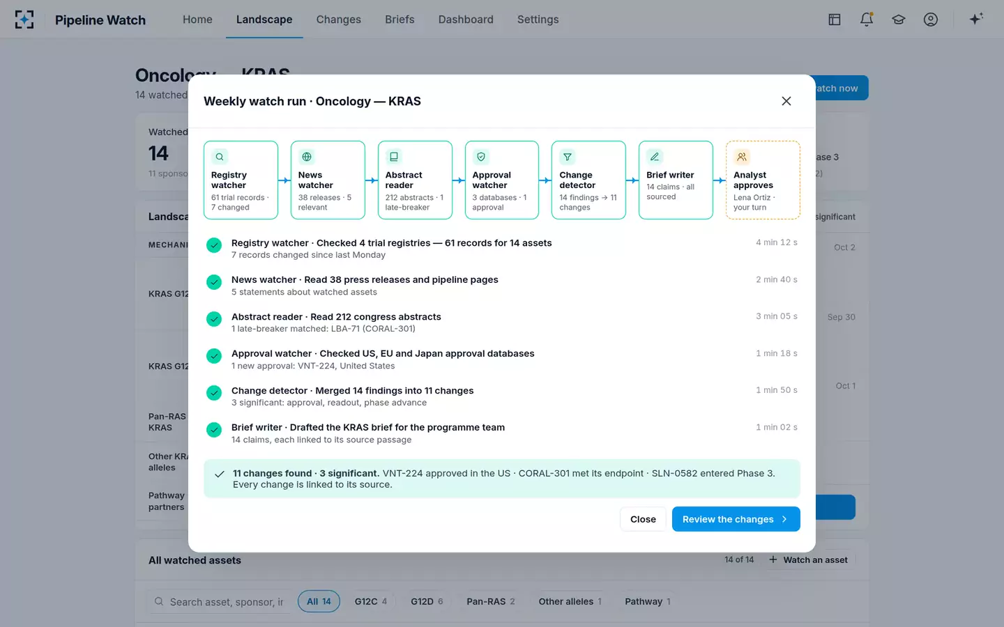The height and width of the screenshot is (627, 1004).
Task: Click the asset search input field
Action: click(x=219, y=601)
